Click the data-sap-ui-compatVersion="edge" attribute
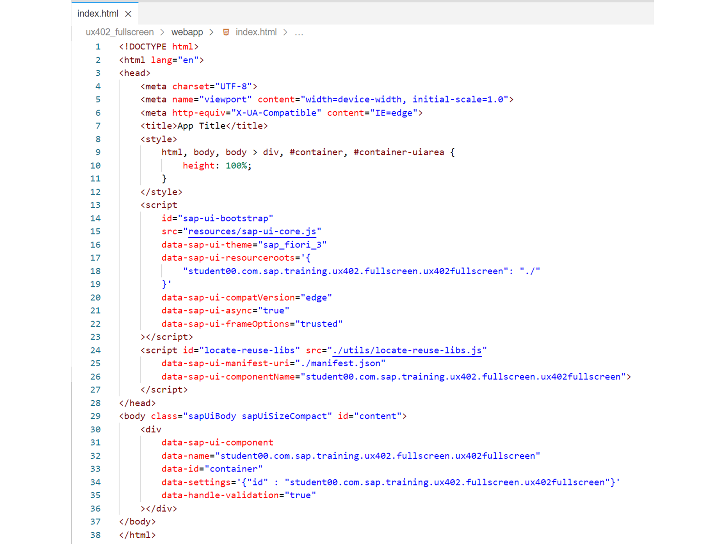The image size is (725, 544). pyautogui.click(x=247, y=297)
